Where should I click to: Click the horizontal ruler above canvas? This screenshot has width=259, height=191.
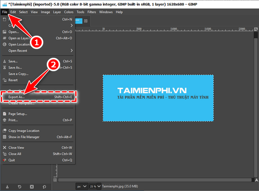pos(164,29)
